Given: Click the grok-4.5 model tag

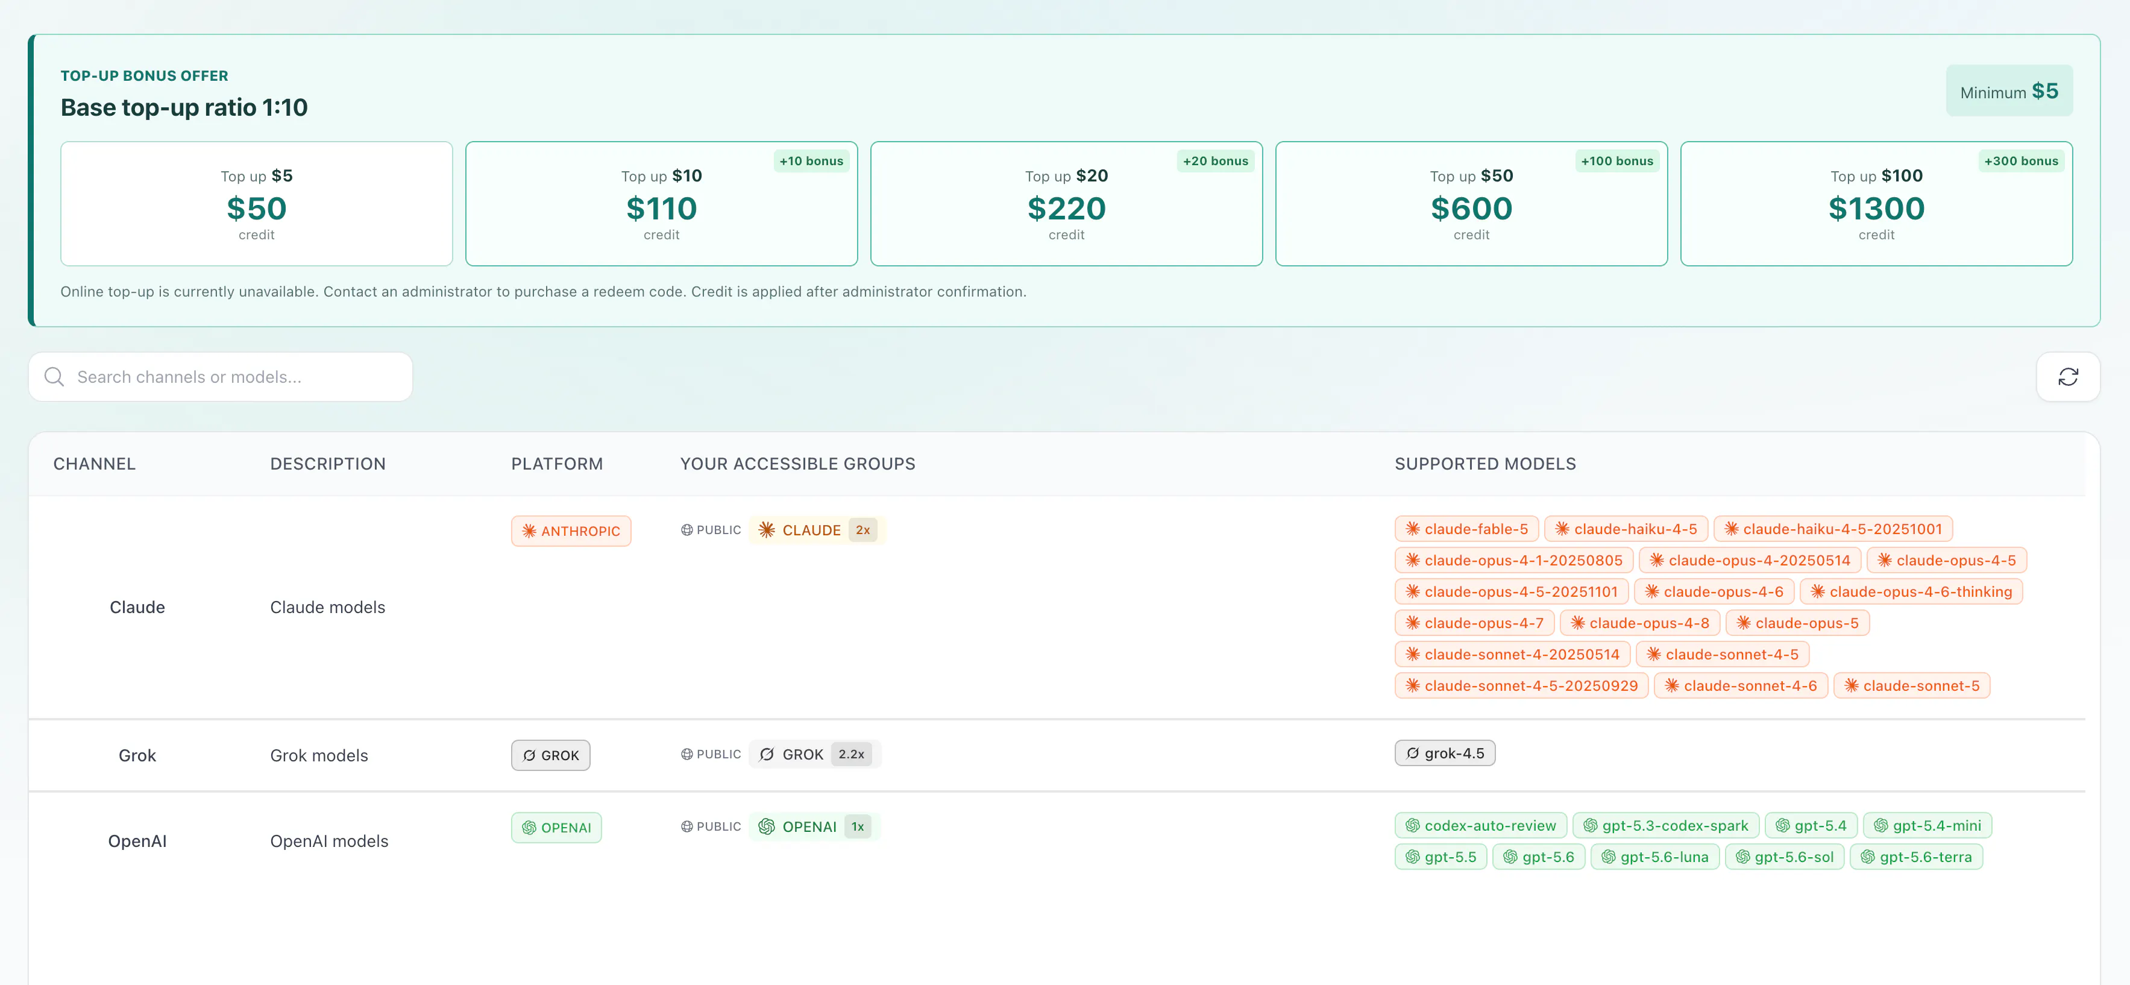Looking at the screenshot, I should pos(1445,754).
